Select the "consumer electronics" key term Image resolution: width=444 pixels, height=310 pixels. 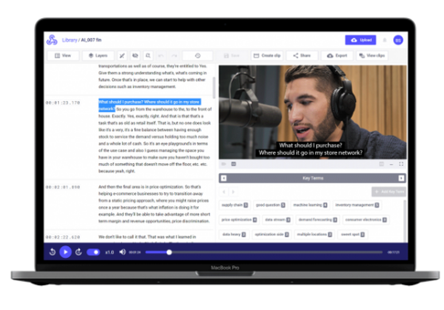click(x=366, y=220)
